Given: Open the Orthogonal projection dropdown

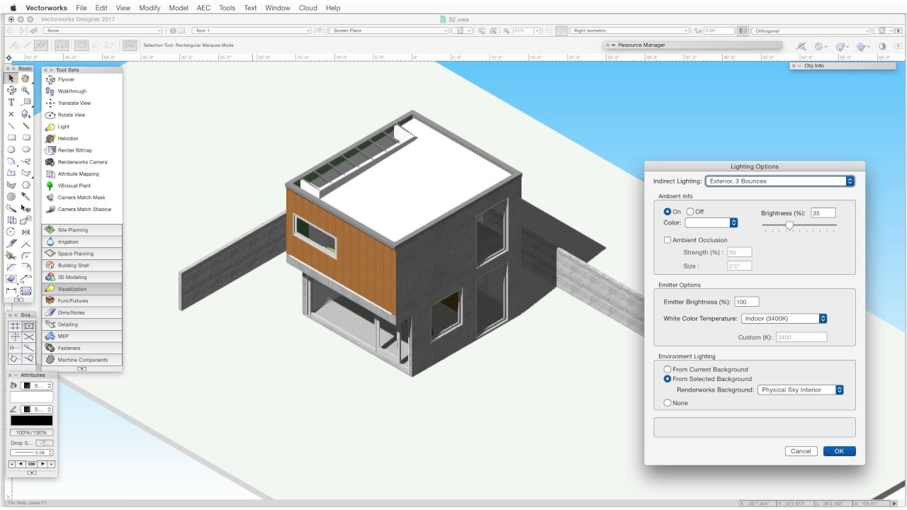Looking at the screenshot, I should 811,30.
